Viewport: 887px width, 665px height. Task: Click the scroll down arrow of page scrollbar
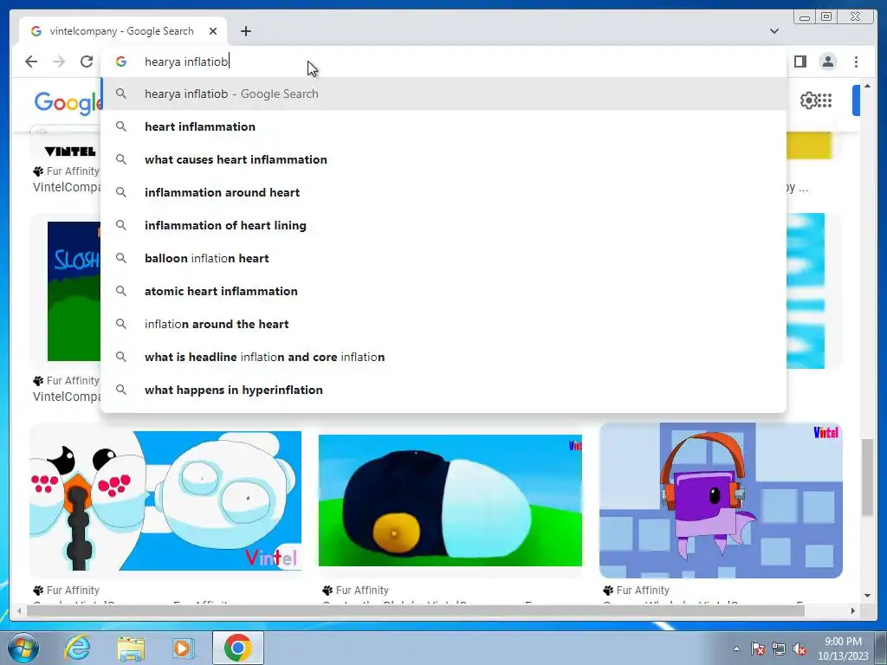tap(867, 596)
